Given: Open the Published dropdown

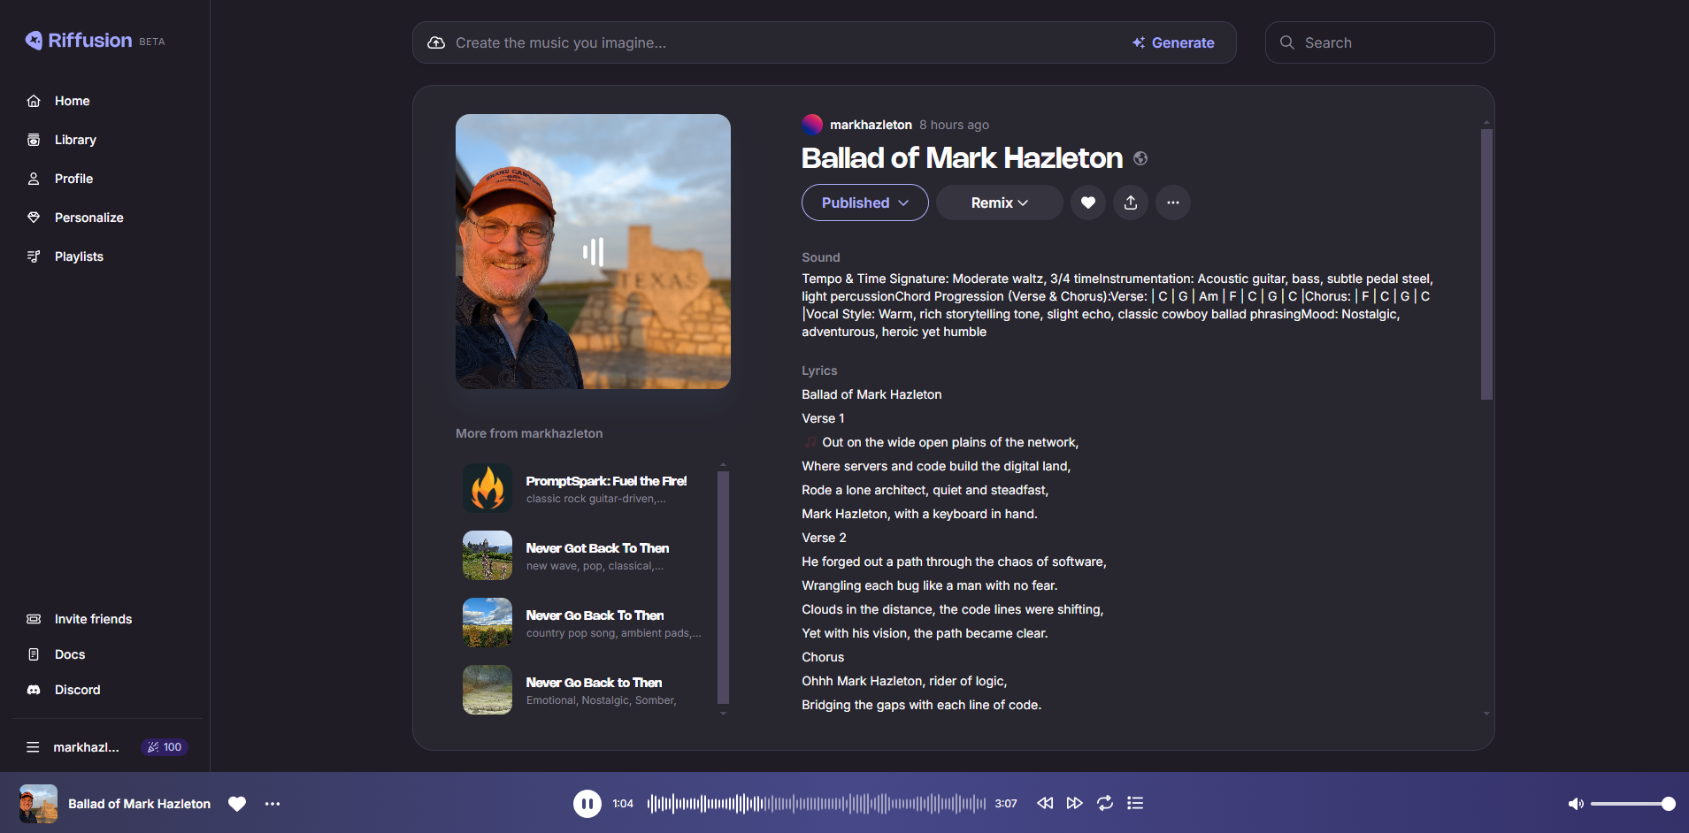Looking at the screenshot, I should click(864, 203).
